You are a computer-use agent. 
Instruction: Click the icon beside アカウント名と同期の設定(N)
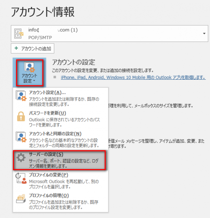coord(21,137)
